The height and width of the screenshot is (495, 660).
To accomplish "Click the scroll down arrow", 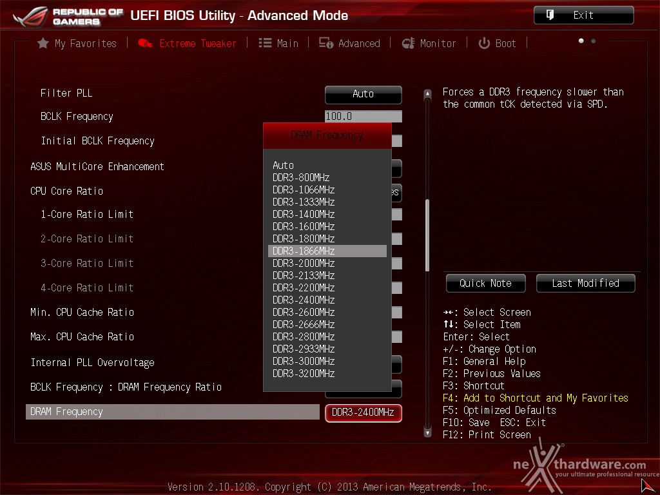I will coord(427,432).
